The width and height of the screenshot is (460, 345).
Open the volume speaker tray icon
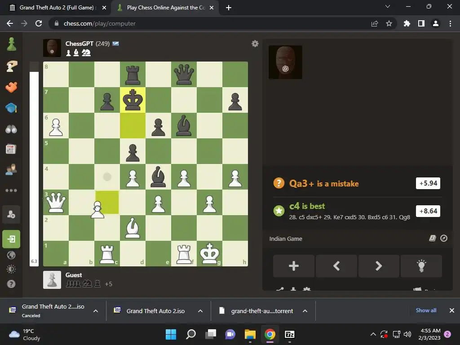click(407, 334)
